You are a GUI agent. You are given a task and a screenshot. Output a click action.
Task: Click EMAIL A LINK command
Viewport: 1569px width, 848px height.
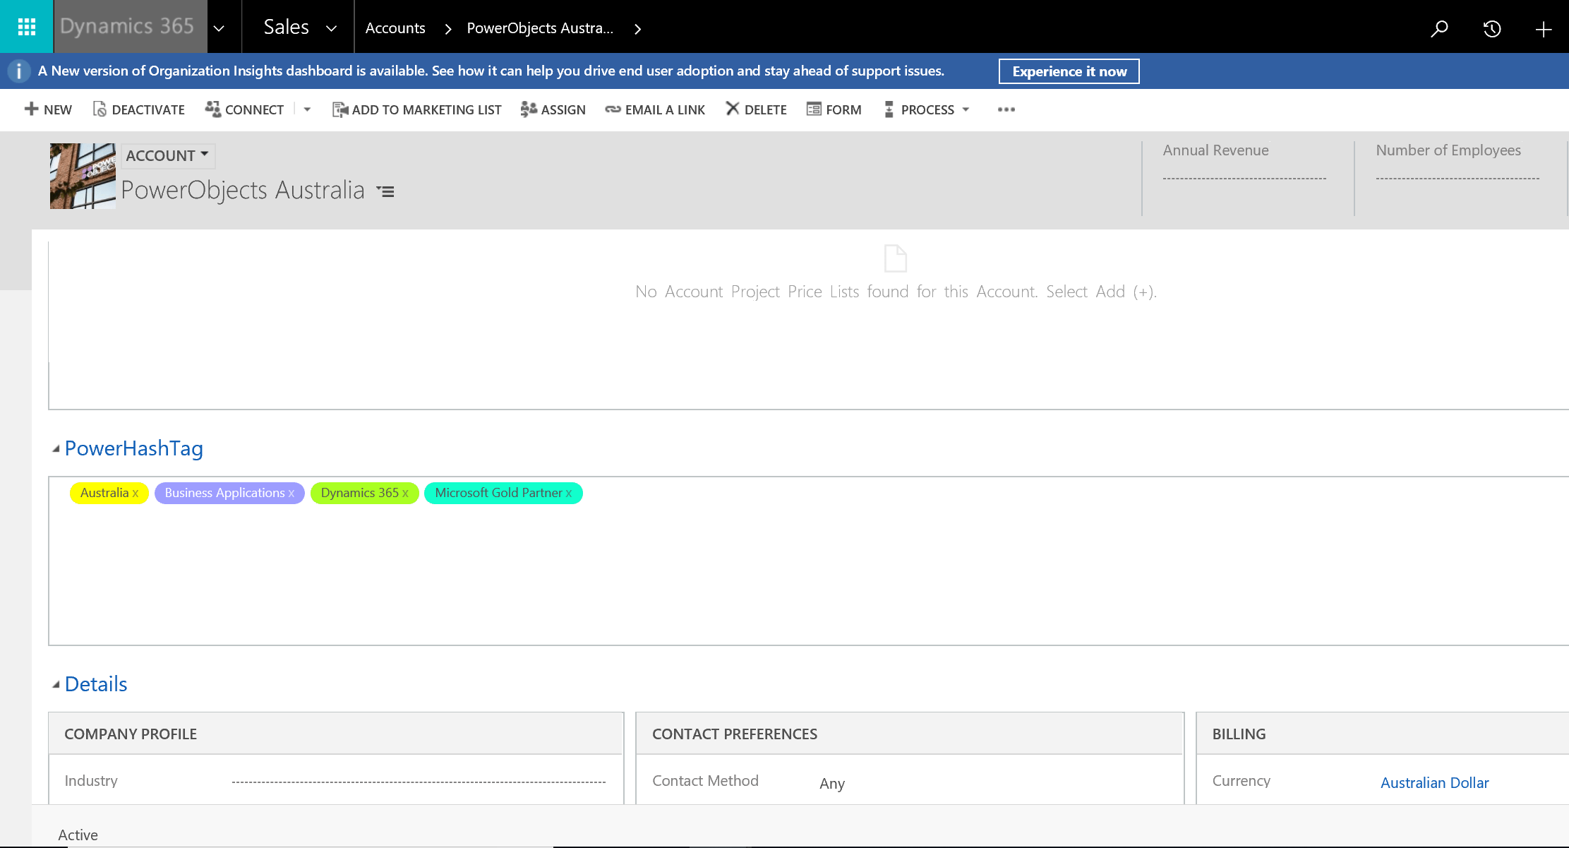(655, 109)
